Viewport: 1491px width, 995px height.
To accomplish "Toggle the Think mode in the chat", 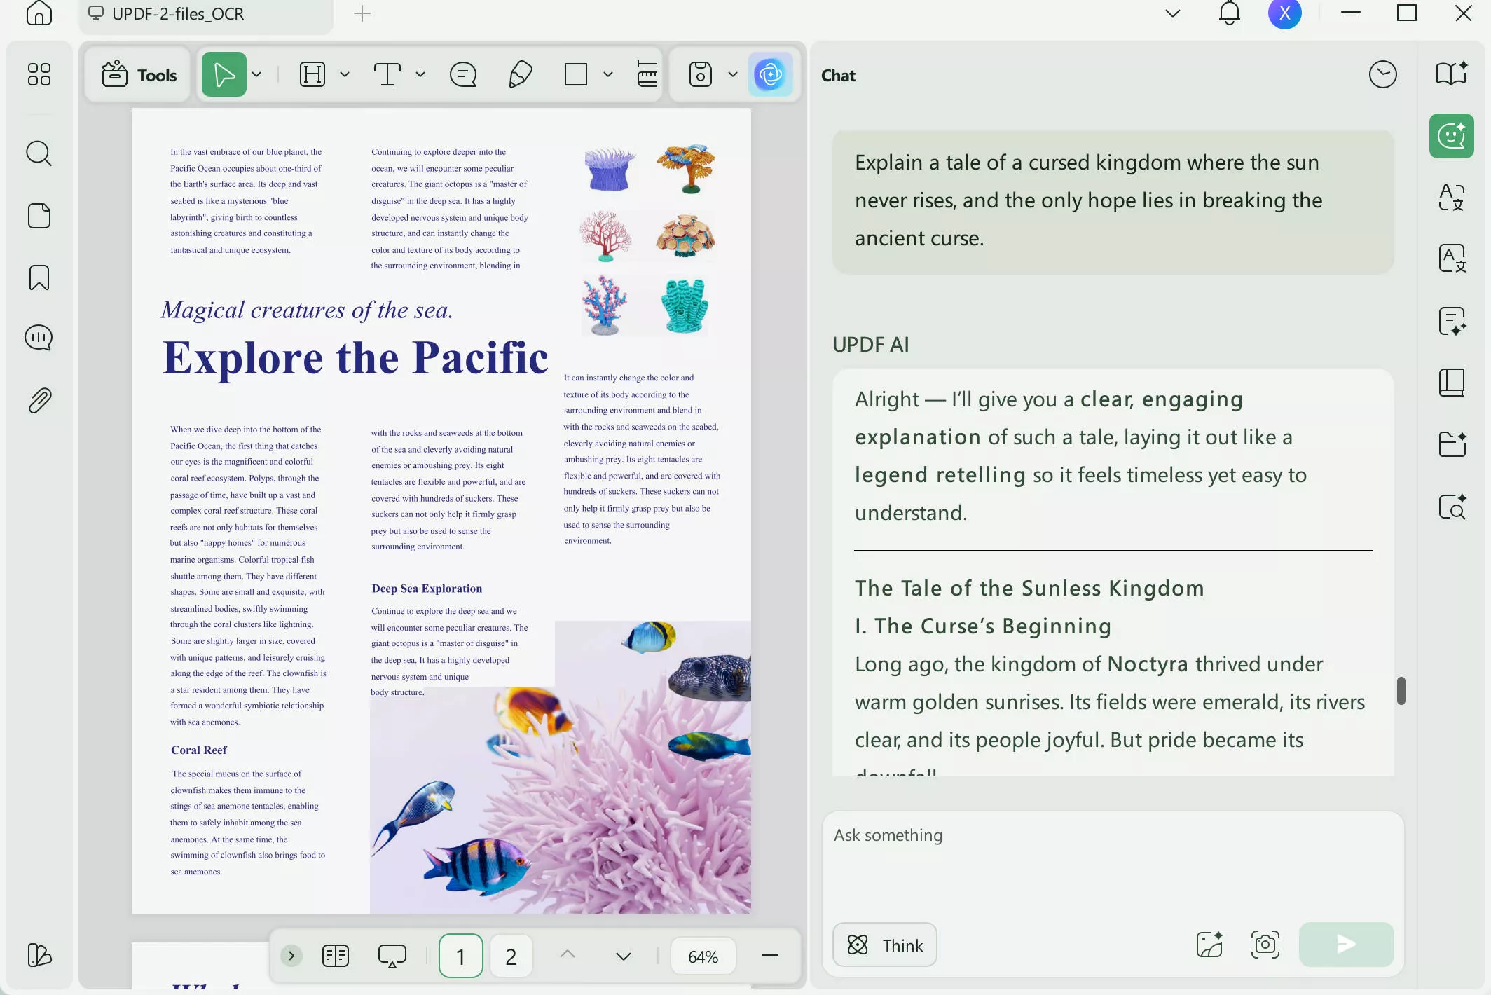I will 884,945.
